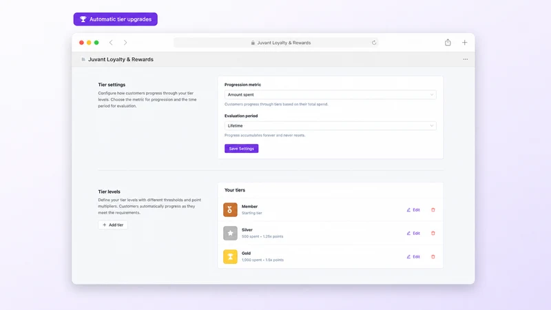Click the Silver tier star icon
551x310 pixels.
click(230, 233)
